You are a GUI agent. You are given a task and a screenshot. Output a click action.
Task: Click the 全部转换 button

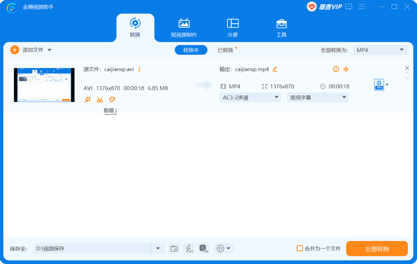click(x=377, y=249)
